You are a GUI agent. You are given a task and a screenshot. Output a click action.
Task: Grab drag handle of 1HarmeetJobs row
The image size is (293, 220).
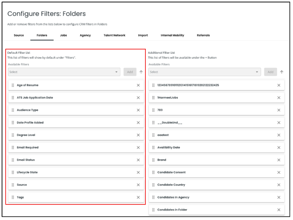point(153,98)
